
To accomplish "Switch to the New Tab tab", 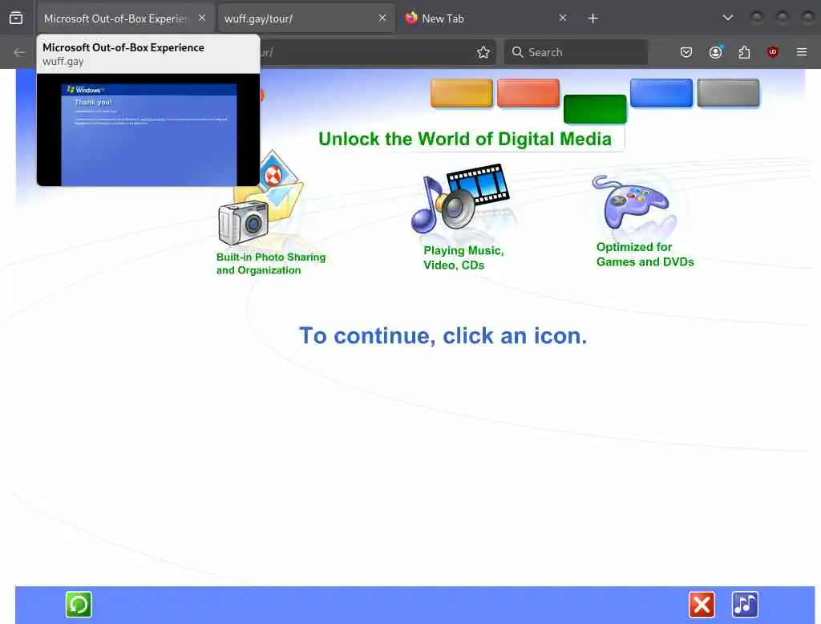I will point(486,18).
